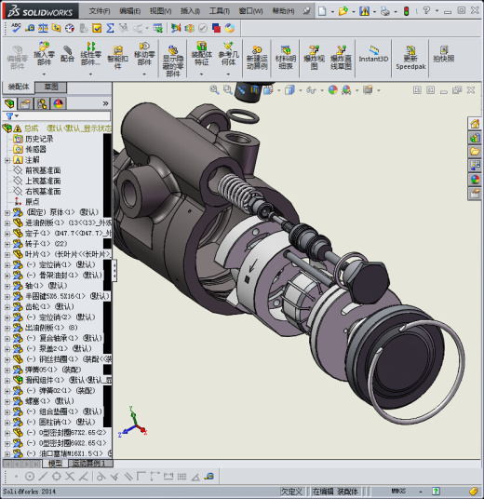Expand the 注解 annotations tree node
The height and width of the screenshot is (499, 484).
pyautogui.click(x=7, y=160)
